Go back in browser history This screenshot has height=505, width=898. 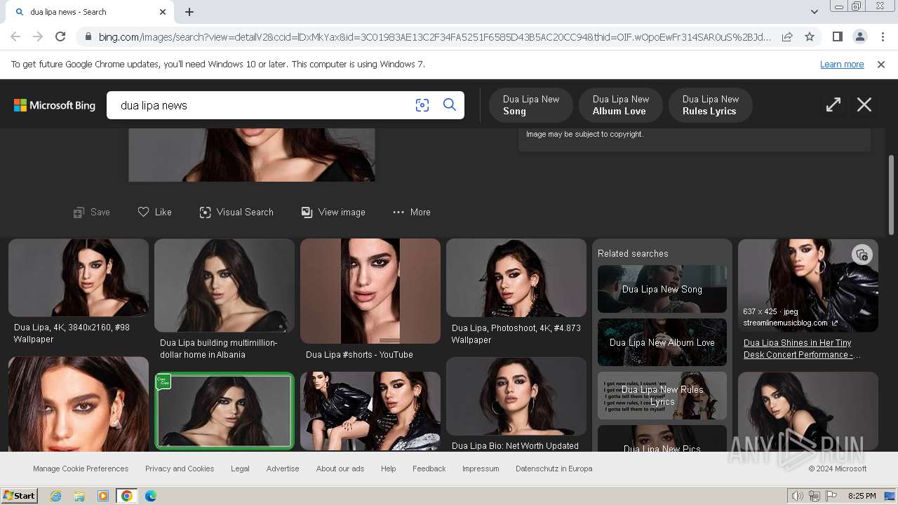[x=15, y=36]
